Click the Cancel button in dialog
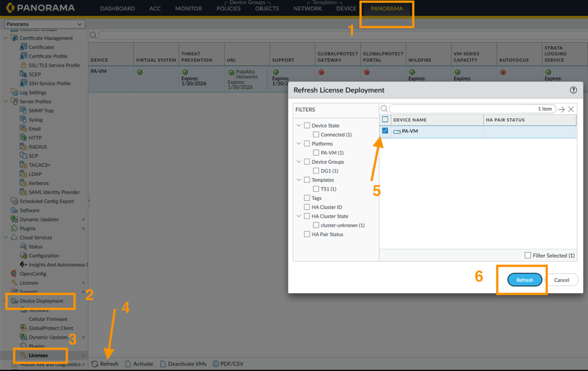The width and height of the screenshot is (588, 371). coord(561,280)
